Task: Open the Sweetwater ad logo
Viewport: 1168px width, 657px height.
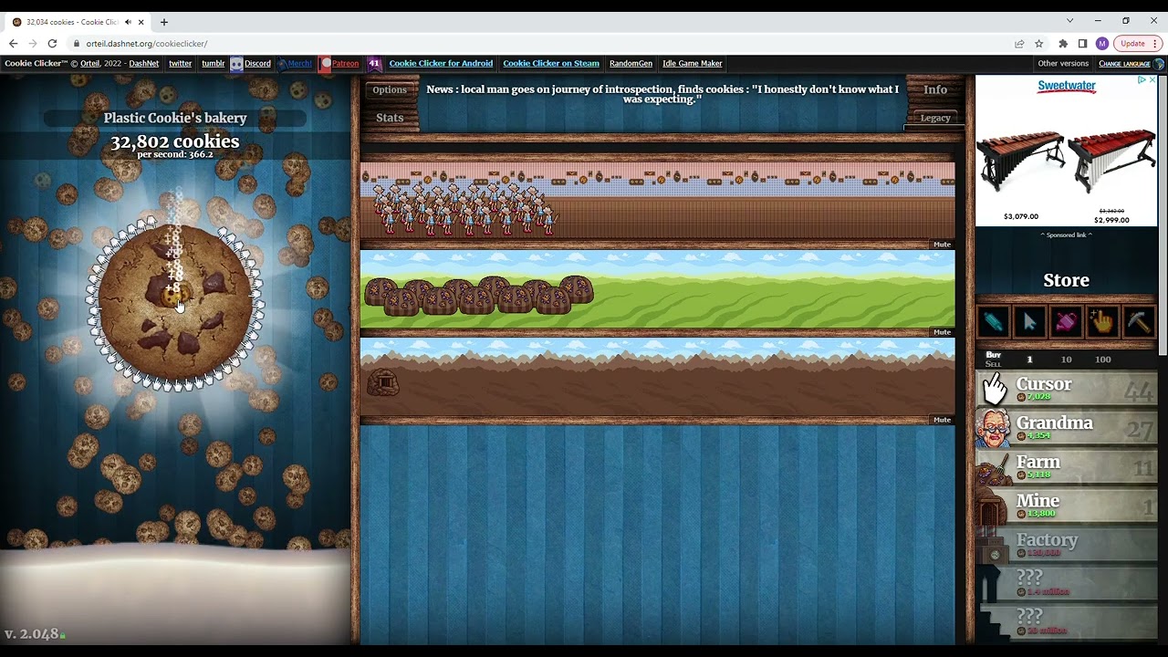Action: click(x=1066, y=86)
